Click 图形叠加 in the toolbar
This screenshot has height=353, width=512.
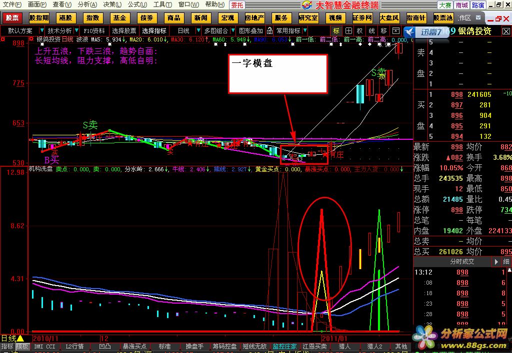click(x=251, y=30)
